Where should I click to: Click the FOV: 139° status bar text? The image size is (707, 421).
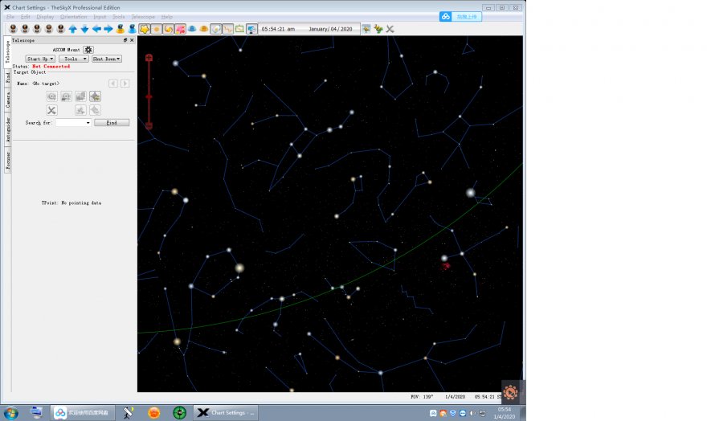tap(422, 397)
